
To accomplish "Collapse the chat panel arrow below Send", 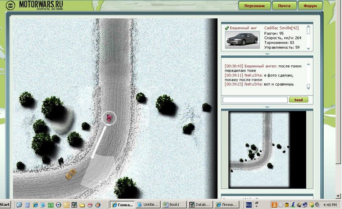I will pyautogui.click(x=267, y=107).
